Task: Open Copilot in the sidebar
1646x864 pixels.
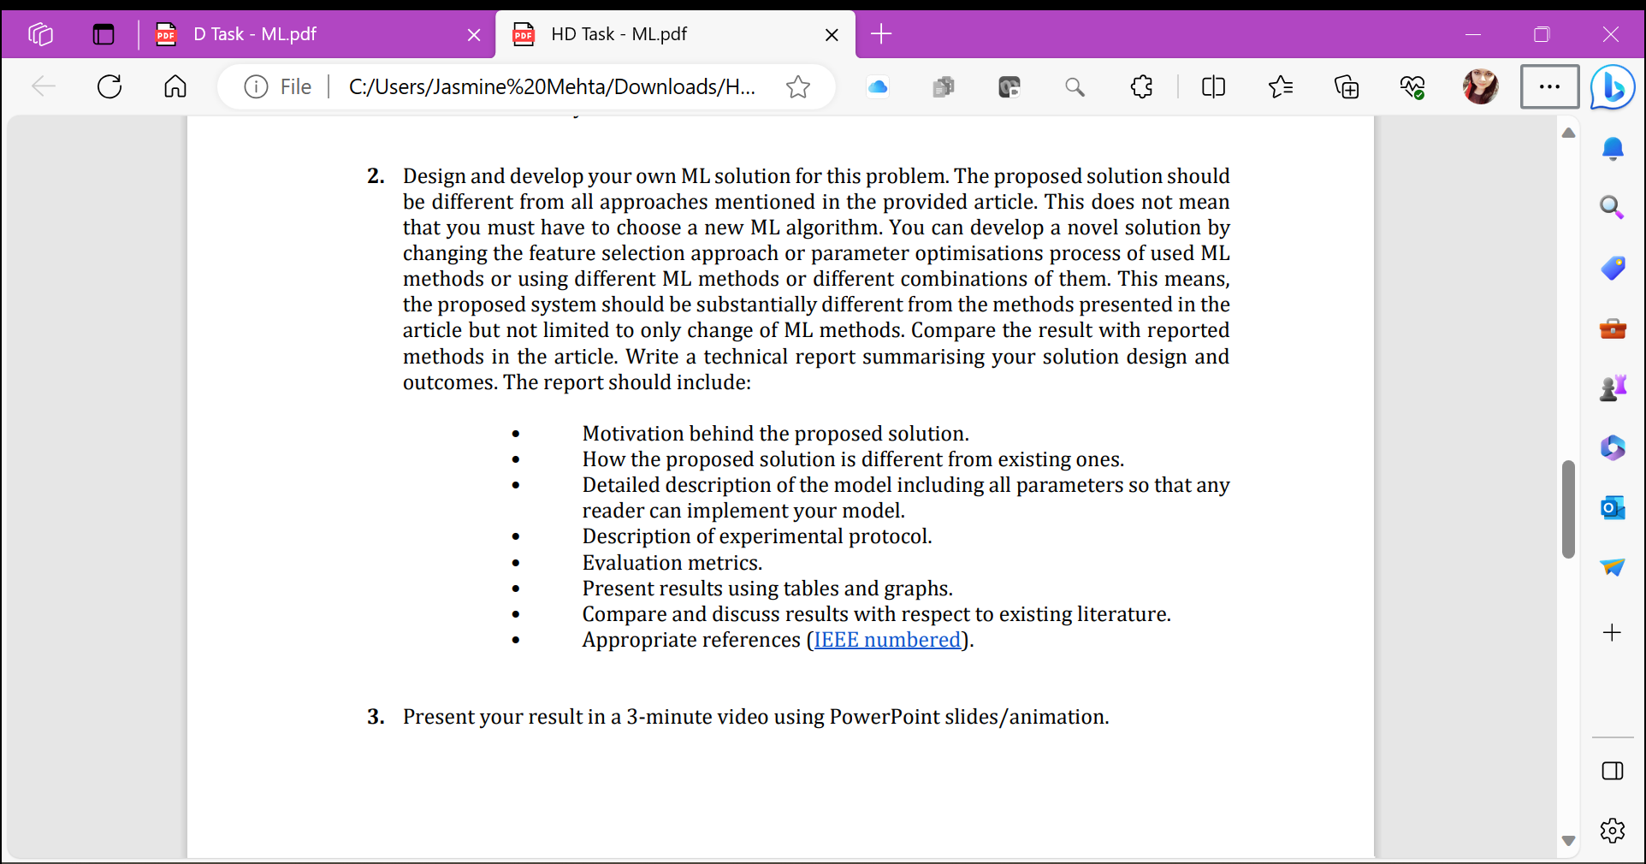Action: [1612, 86]
